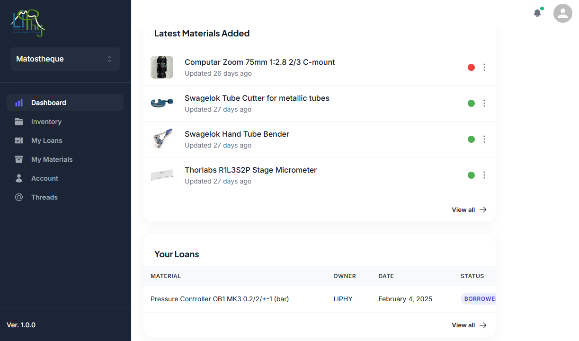Viewport: 579px width, 341px height.
Task: Open options menu for Swagelok Hand Tube Bender
Action: pos(484,139)
